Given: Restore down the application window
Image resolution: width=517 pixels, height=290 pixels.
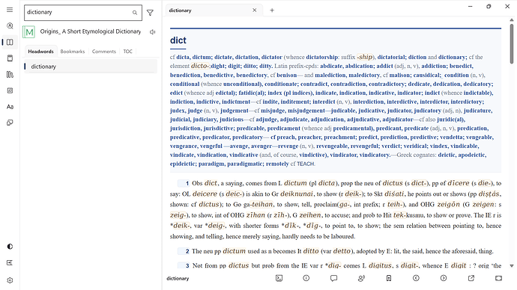Looking at the screenshot, I should (489, 6).
